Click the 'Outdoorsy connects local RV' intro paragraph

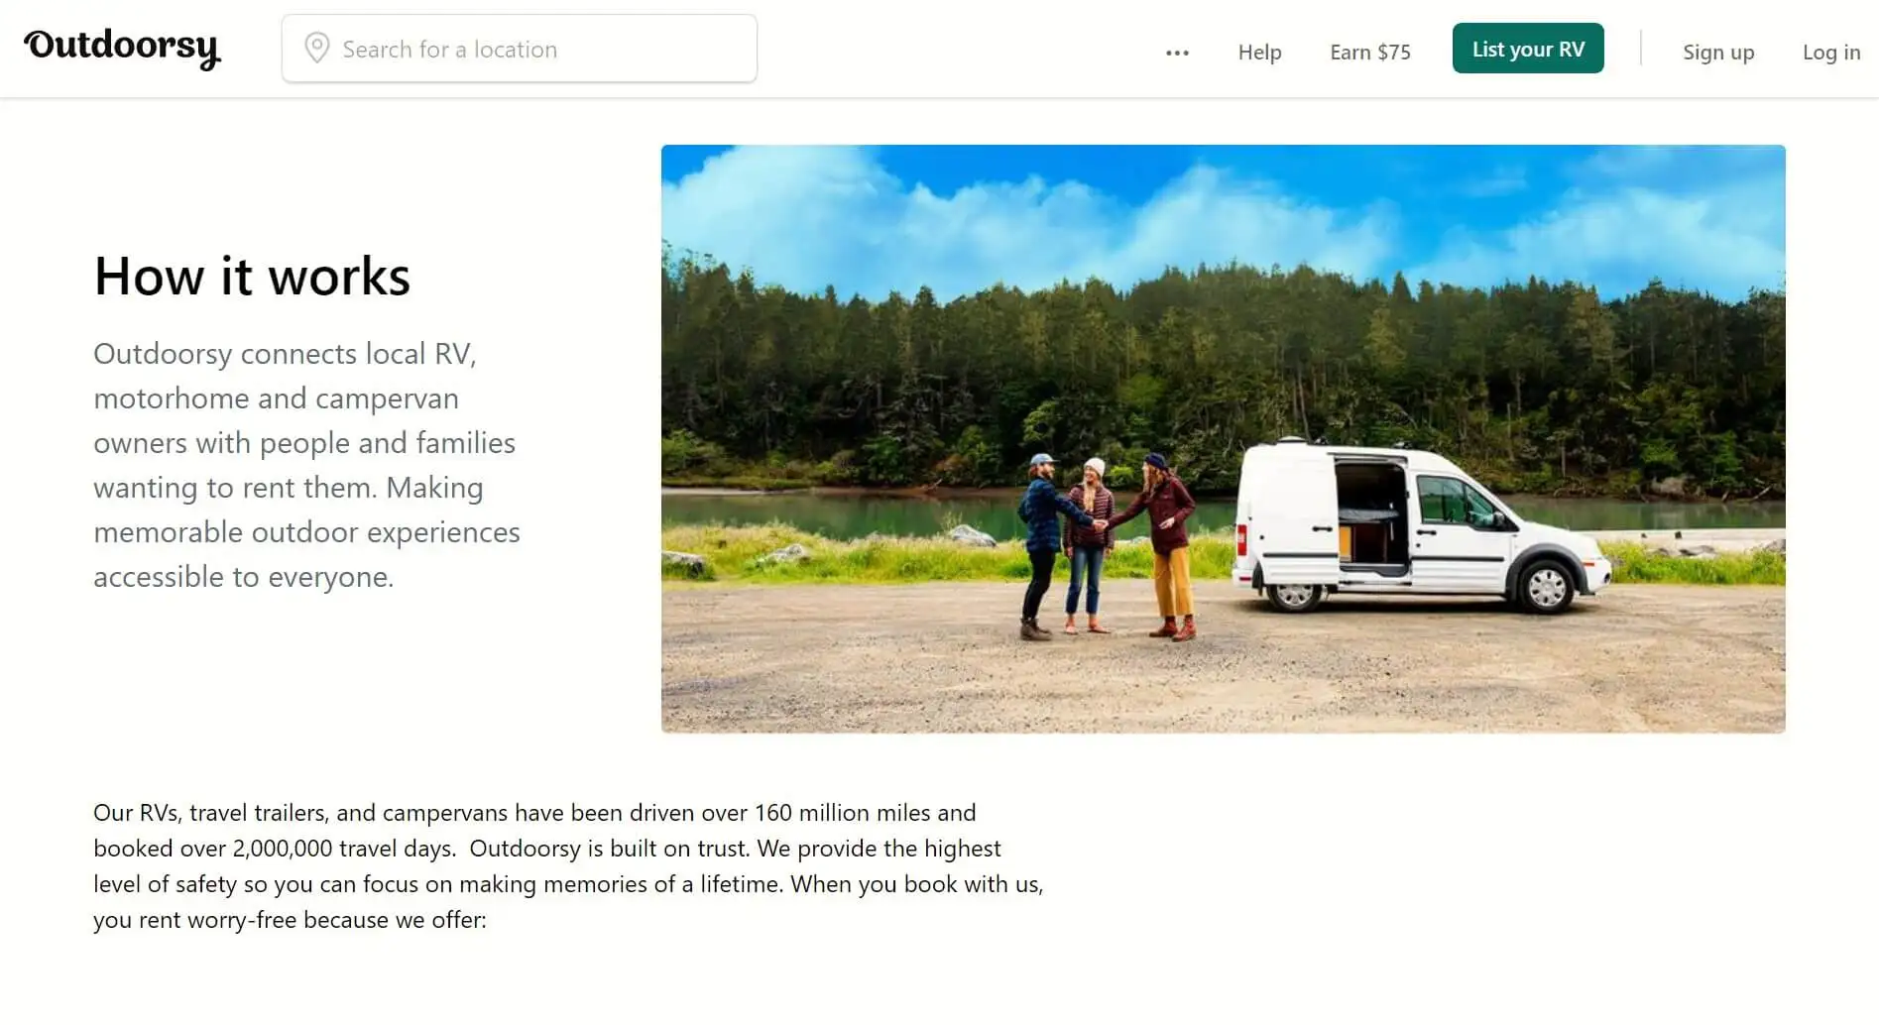pyautogui.click(x=306, y=465)
